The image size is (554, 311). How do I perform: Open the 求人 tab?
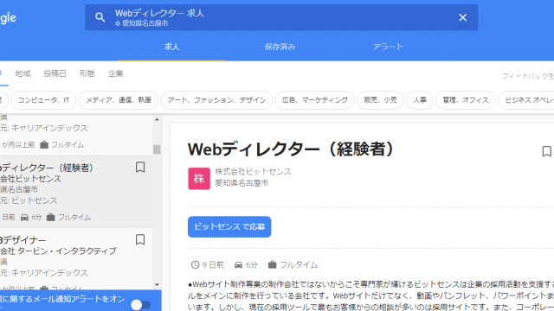[171, 47]
